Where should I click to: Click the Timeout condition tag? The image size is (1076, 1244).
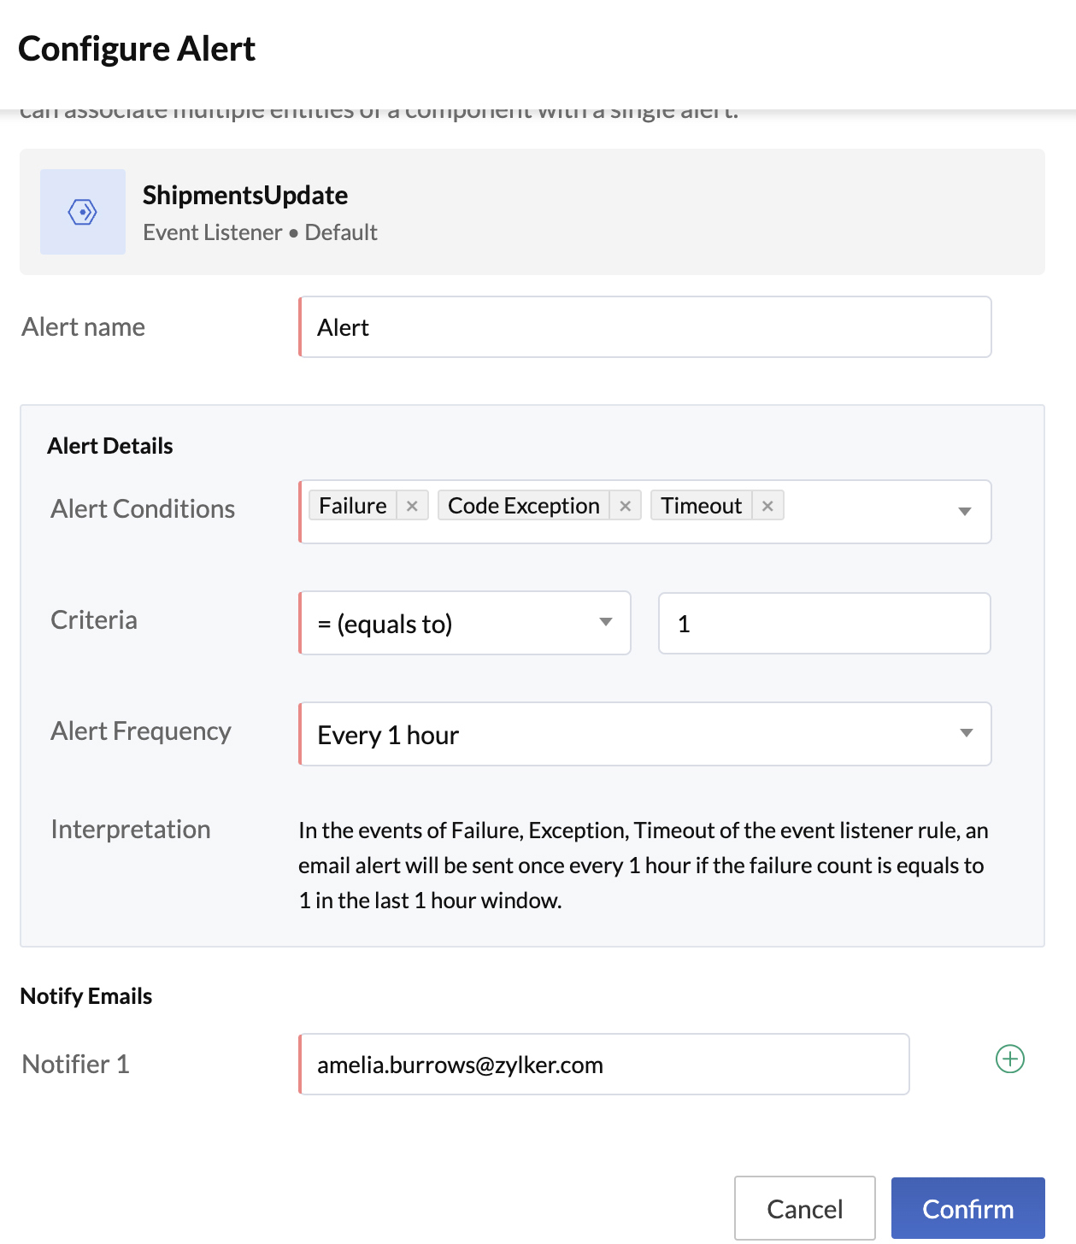click(701, 505)
